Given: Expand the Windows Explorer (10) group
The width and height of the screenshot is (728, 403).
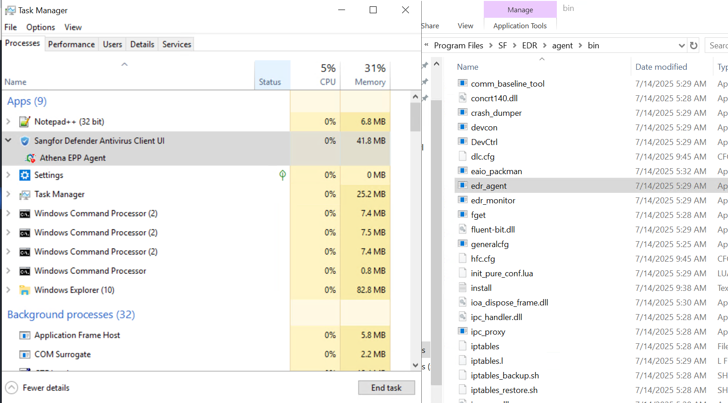Looking at the screenshot, I should [x=8, y=290].
